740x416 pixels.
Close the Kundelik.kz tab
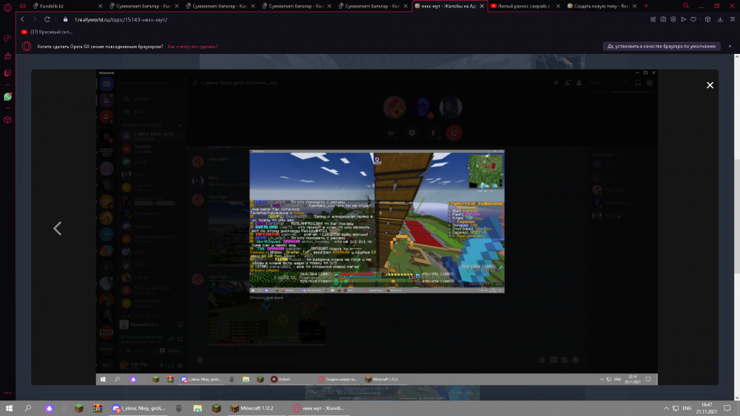[100, 6]
